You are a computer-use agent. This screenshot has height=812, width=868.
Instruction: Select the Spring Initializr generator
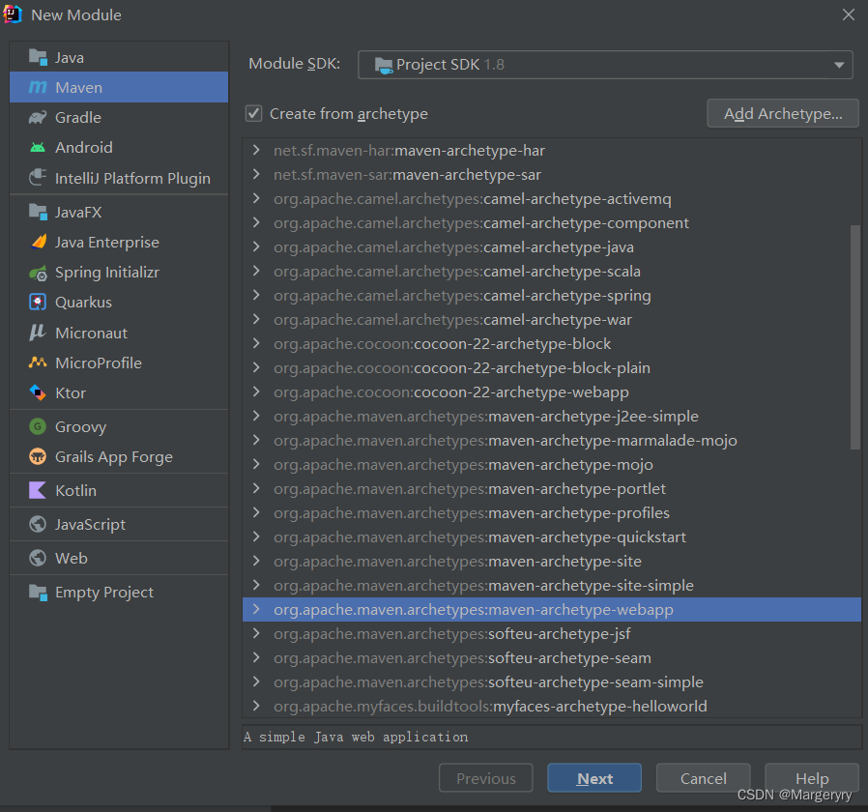pyautogui.click(x=106, y=272)
